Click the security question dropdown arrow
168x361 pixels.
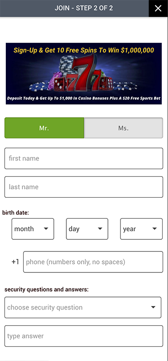153,307
